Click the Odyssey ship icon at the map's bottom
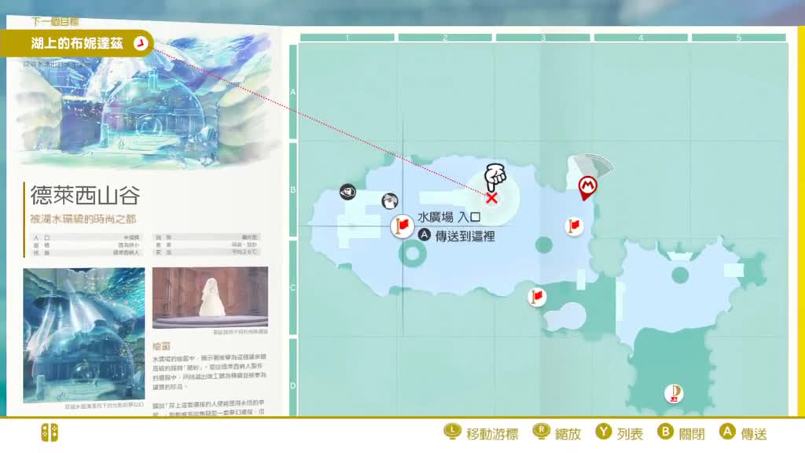Viewport: 805px width, 453px height. pyautogui.click(x=674, y=393)
